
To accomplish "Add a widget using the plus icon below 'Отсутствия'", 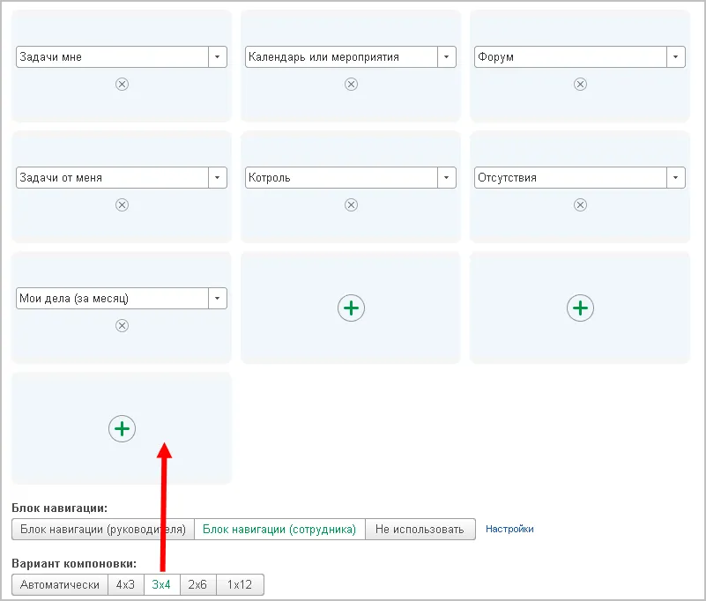I will point(580,308).
